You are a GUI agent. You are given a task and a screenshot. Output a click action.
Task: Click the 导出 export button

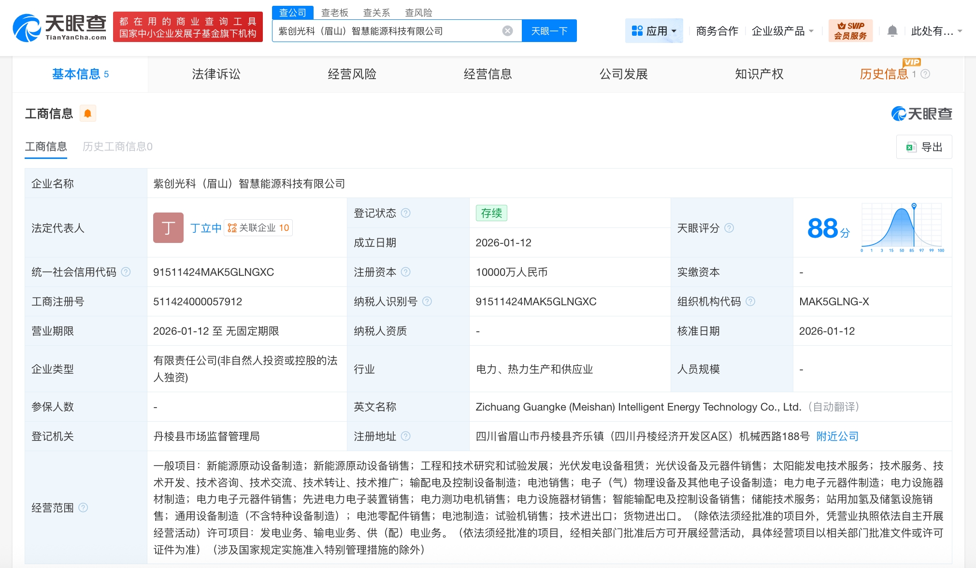coord(924,147)
